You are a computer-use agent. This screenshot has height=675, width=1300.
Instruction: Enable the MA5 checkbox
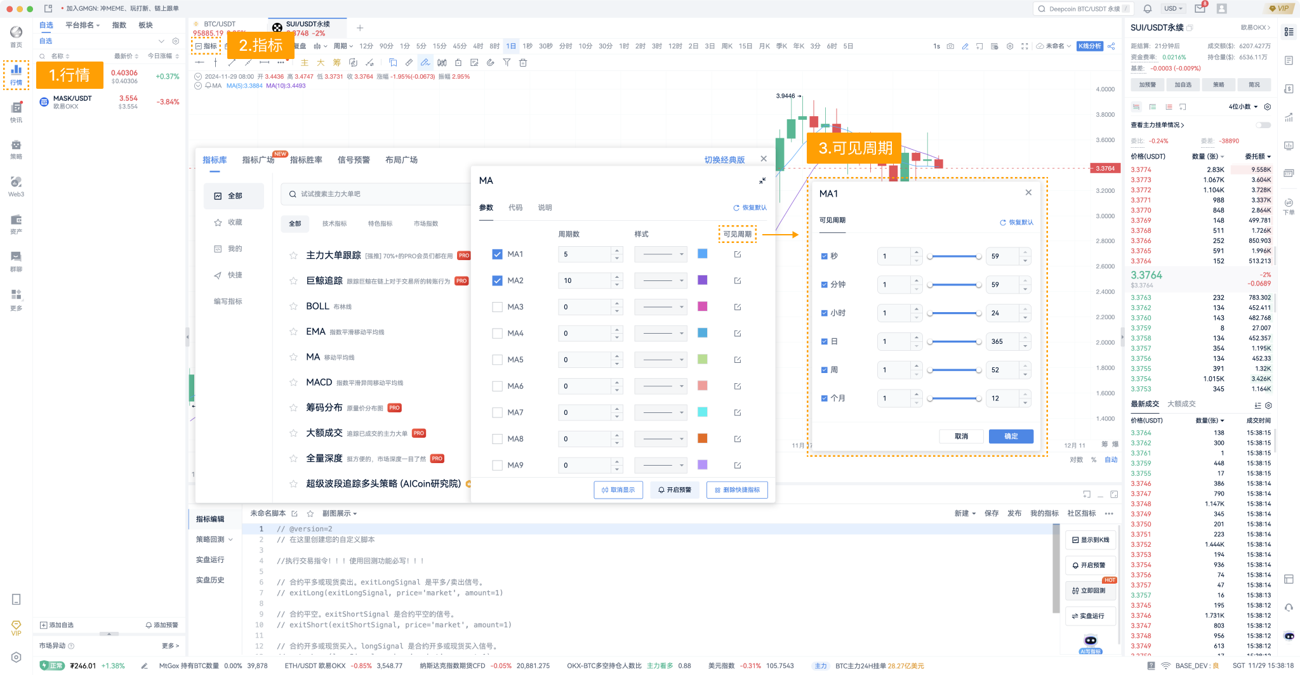pos(497,360)
